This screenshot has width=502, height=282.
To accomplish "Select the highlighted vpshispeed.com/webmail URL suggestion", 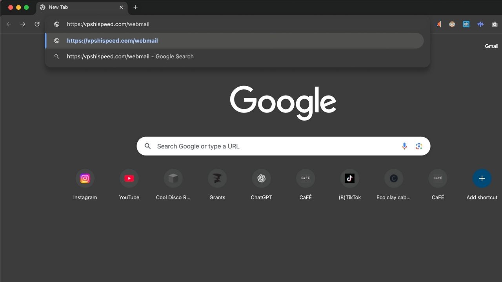I will tap(235, 41).
